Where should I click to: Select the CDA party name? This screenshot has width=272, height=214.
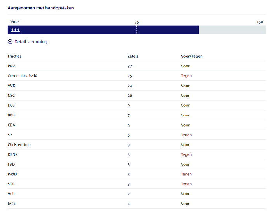pyautogui.click(x=11, y=125)
